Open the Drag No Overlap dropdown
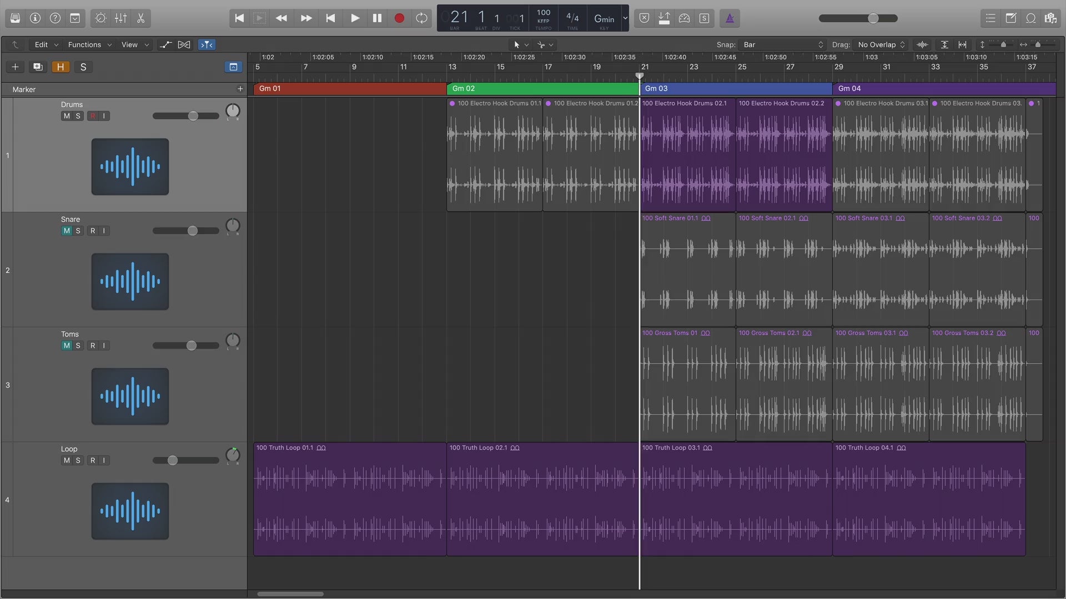Screen dimensions: 1066x599 (x=881, y=44)
